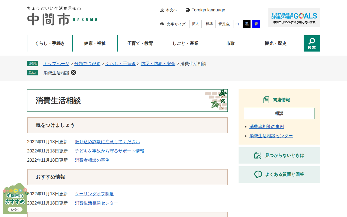The width and height of the screenshot is (347, 217).
Task: Click the Nakama city logo
Action: 62,17
